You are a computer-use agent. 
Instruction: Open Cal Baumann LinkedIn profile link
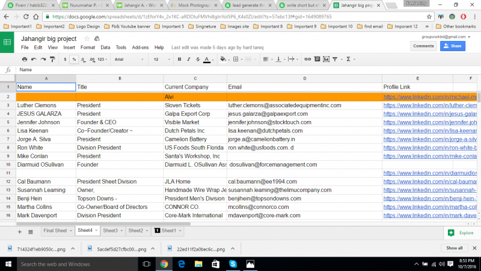click(x=430, y=182)
